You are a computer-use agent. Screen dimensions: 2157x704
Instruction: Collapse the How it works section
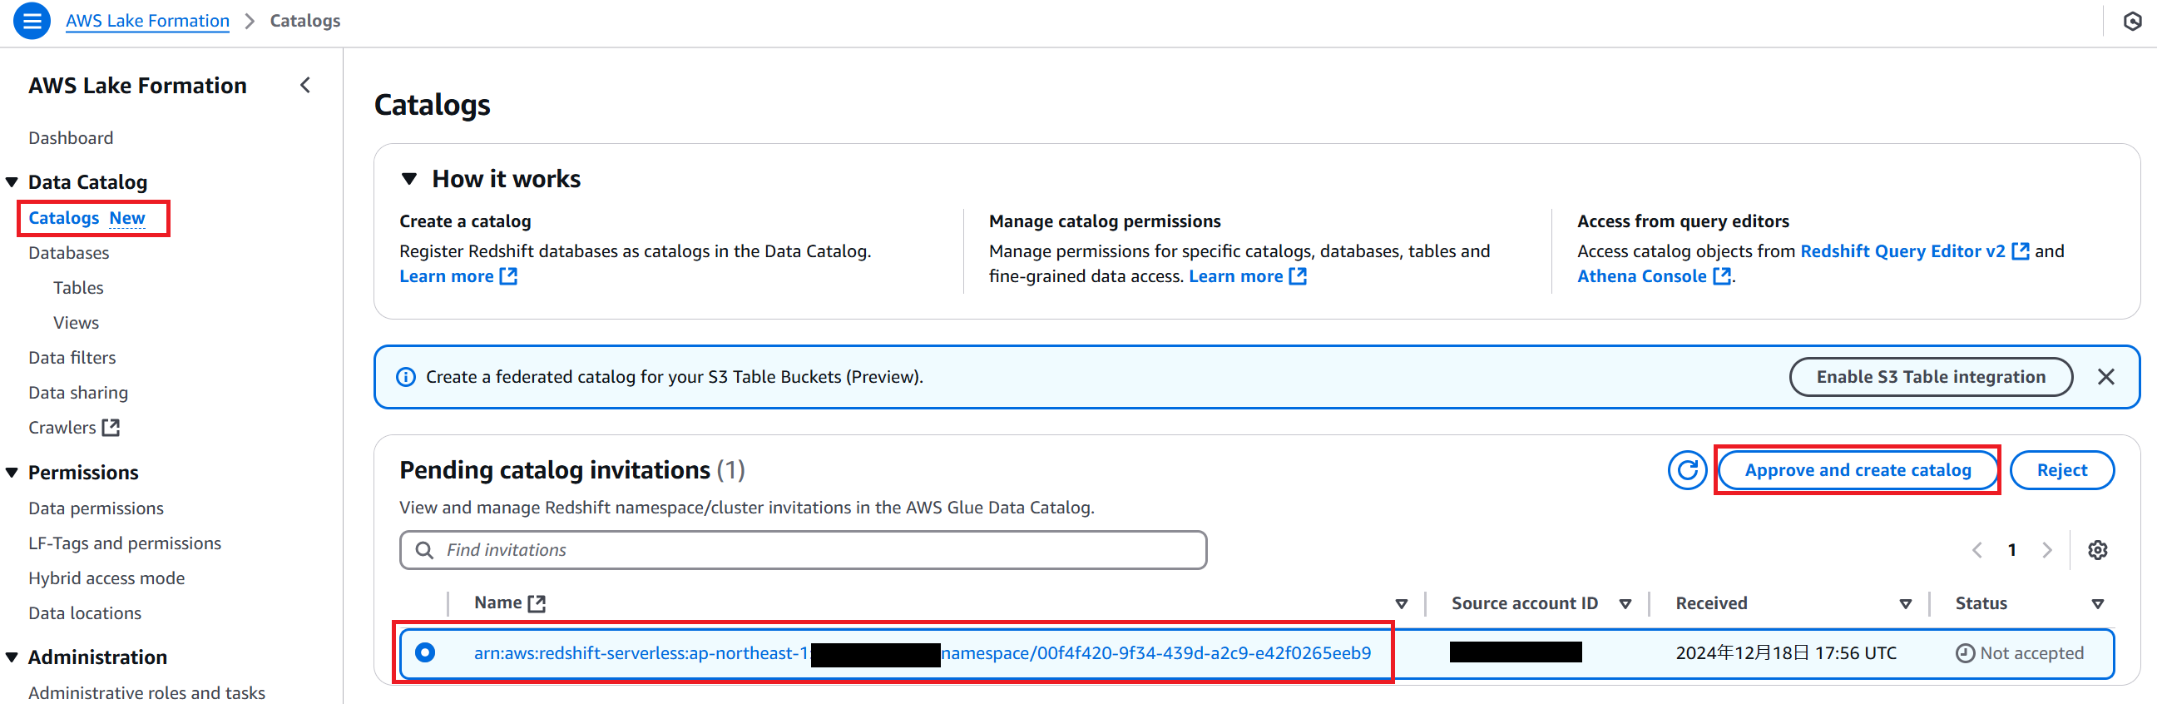coord(408,179)
